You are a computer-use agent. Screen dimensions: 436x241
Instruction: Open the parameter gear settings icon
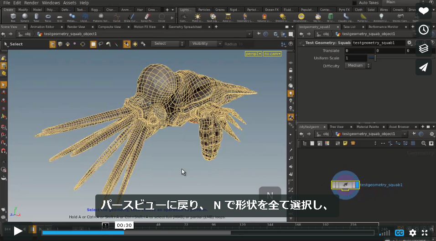(x=409, y=43)
